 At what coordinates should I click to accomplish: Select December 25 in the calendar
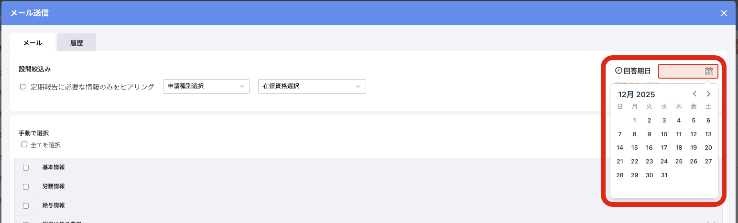679,162
